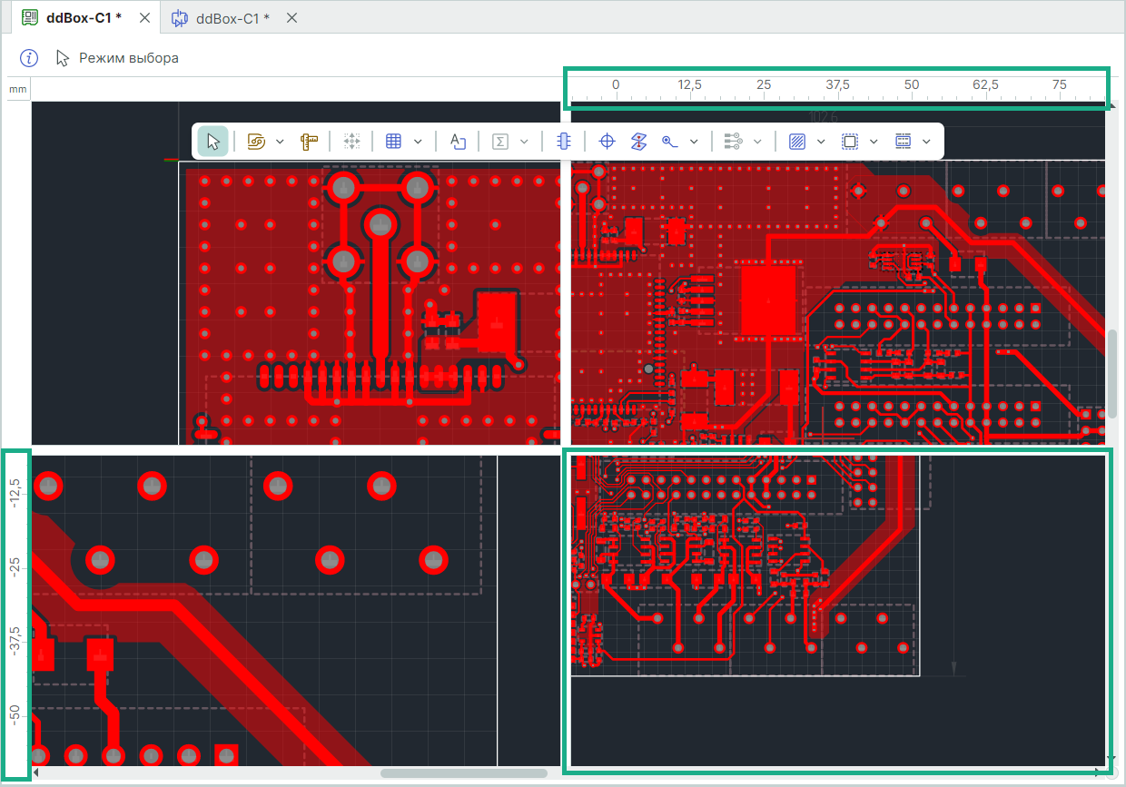Click the crosshair origin icon

[x=607, y=142]
